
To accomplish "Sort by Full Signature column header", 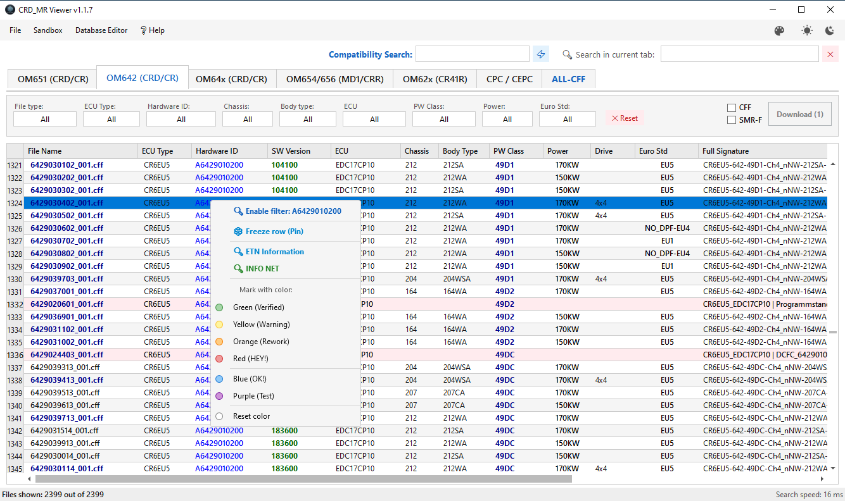I will point(764,151).
